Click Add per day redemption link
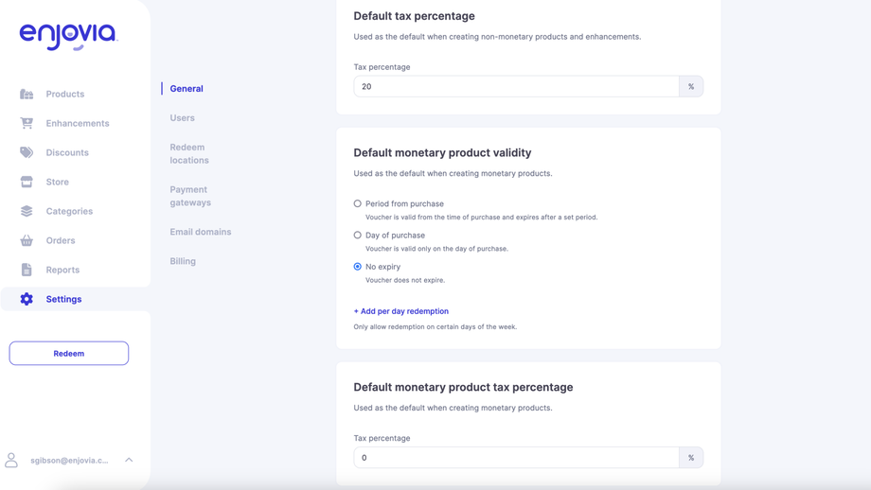This screenshot has width=871, height=490. (401, 311)
